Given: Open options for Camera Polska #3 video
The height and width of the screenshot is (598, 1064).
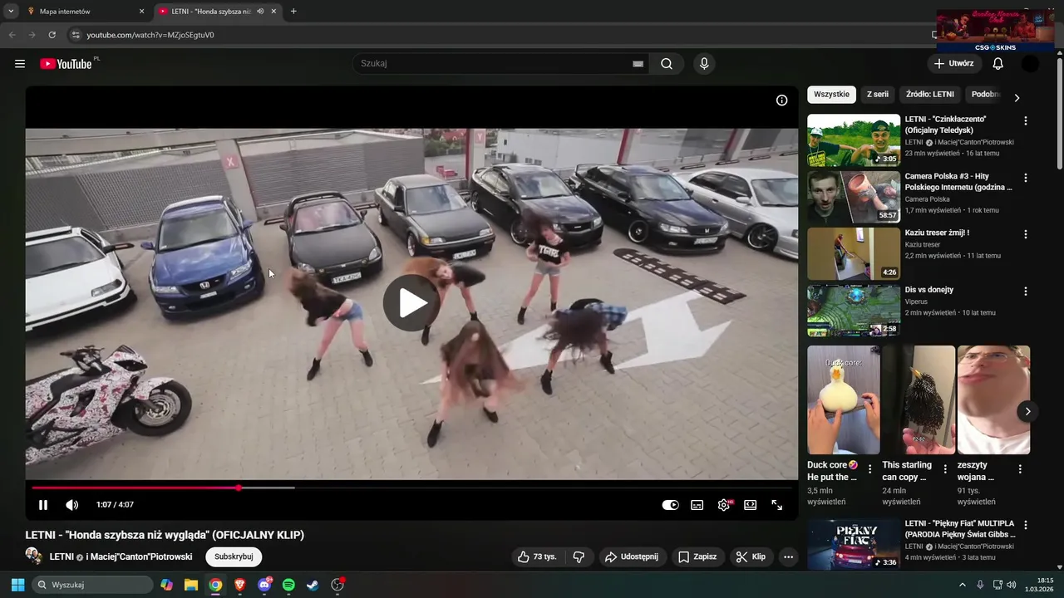Looking at the screenshot, I should coord(1026,178).
